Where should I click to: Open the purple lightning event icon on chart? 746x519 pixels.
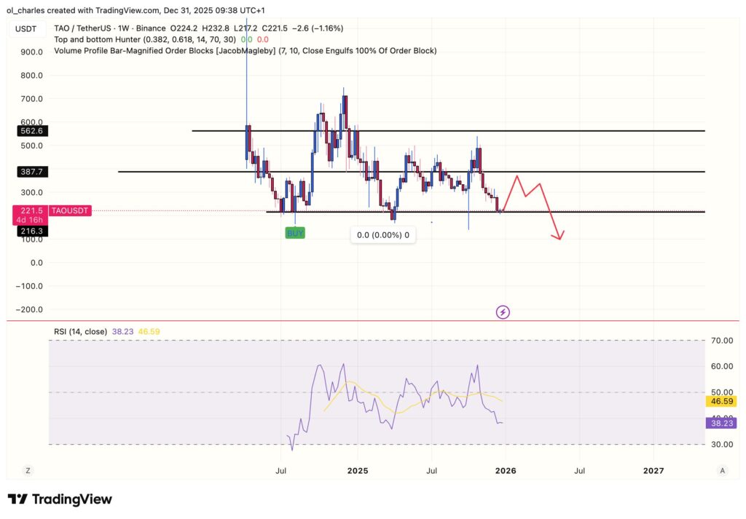(503, 312)
